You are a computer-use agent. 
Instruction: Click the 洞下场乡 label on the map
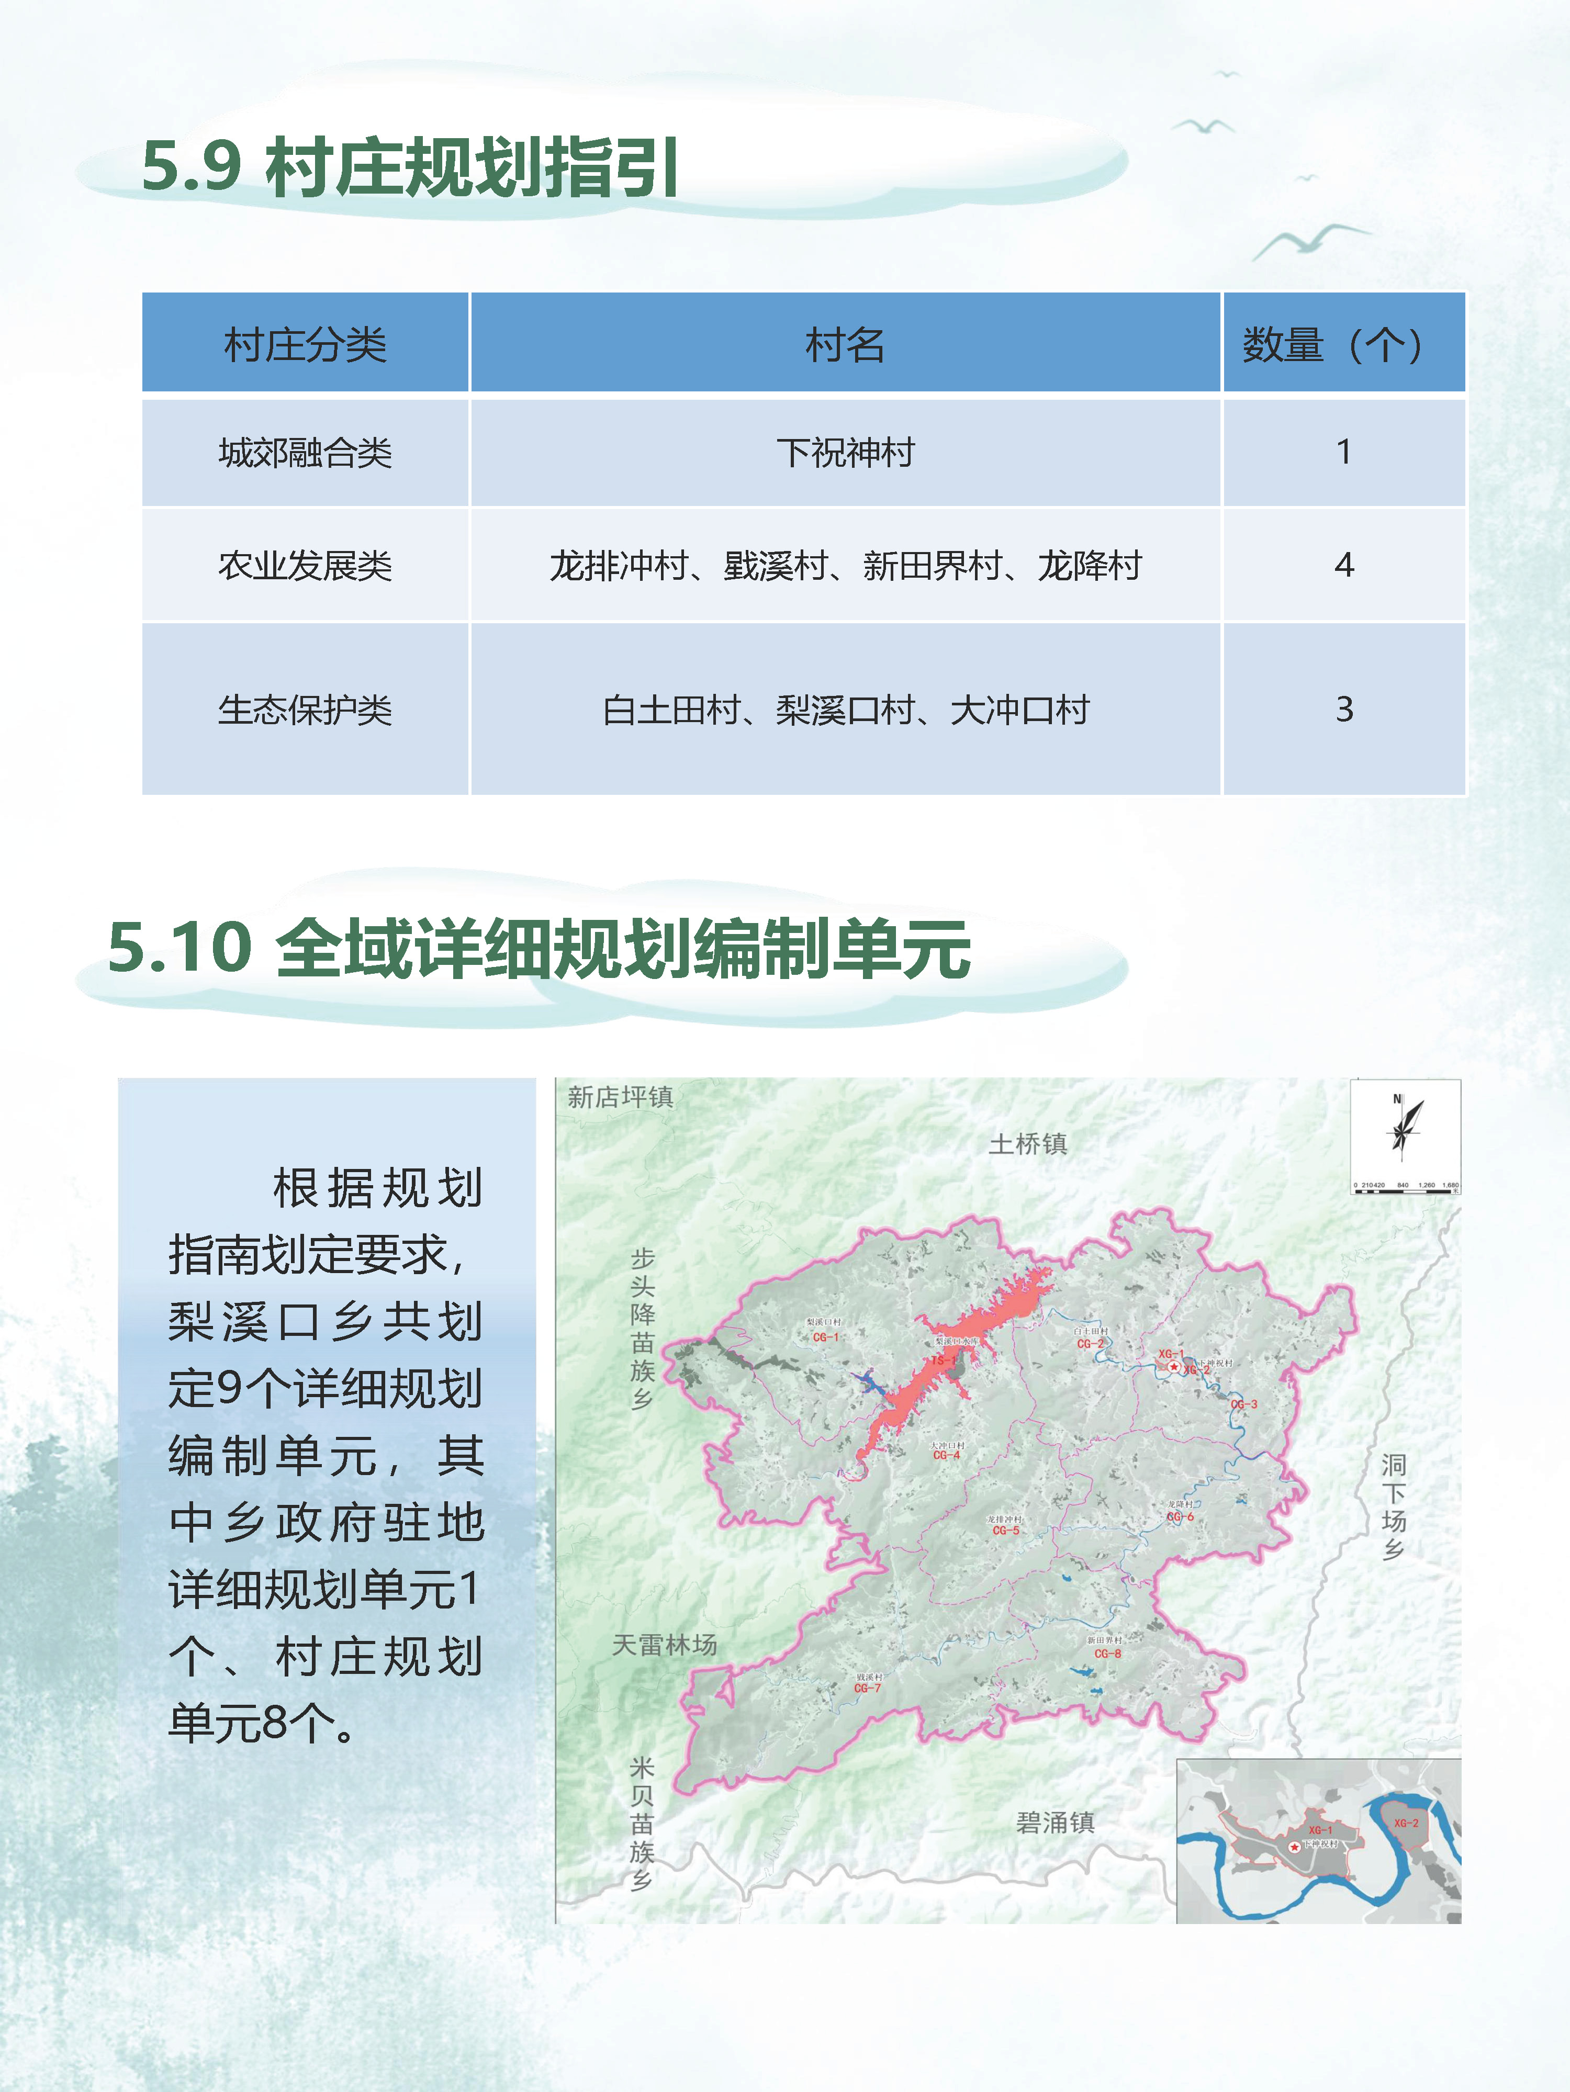coord(1393,1506)
